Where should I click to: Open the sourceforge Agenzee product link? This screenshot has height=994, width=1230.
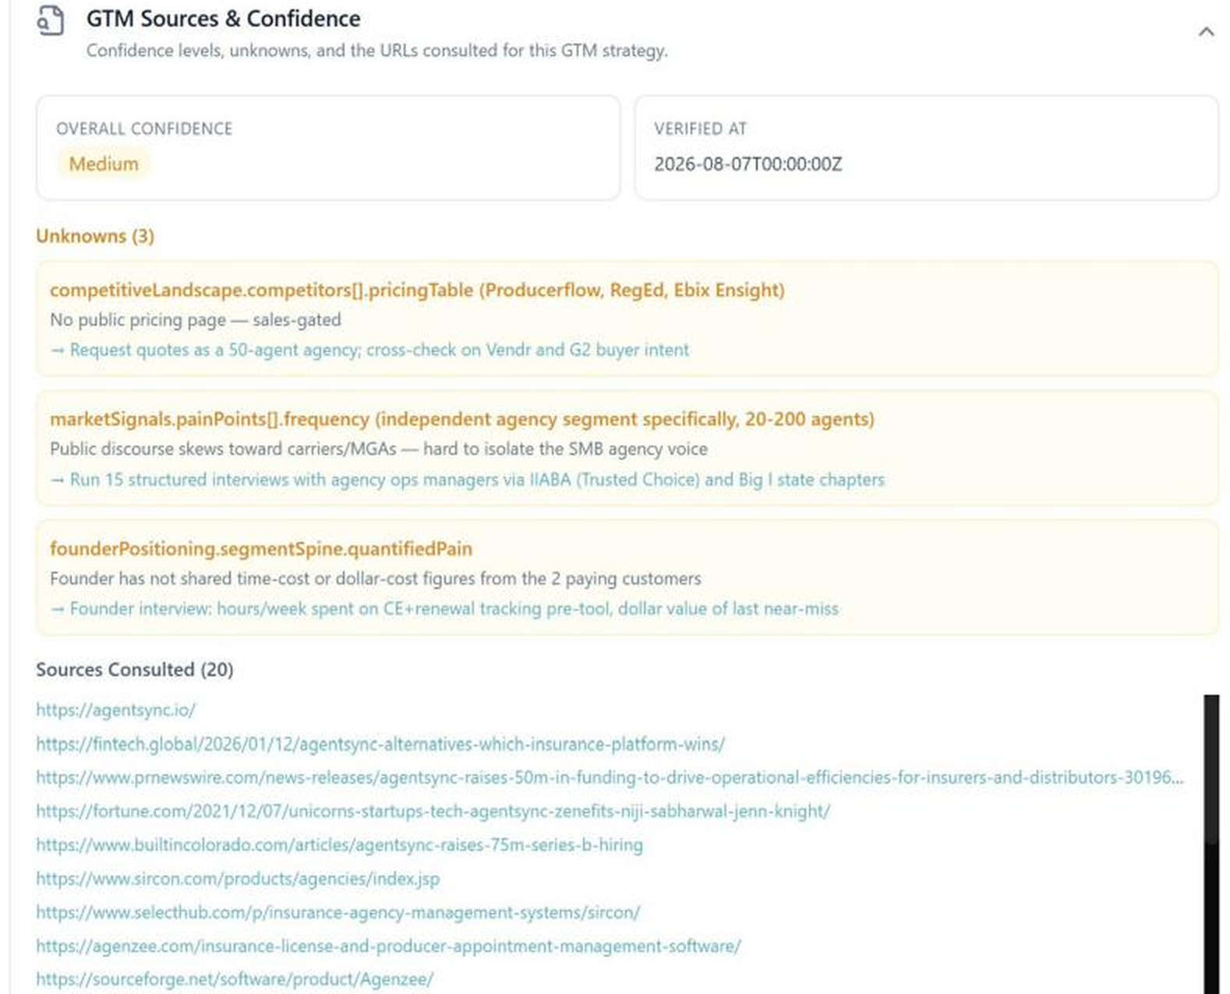click(235, 979)
